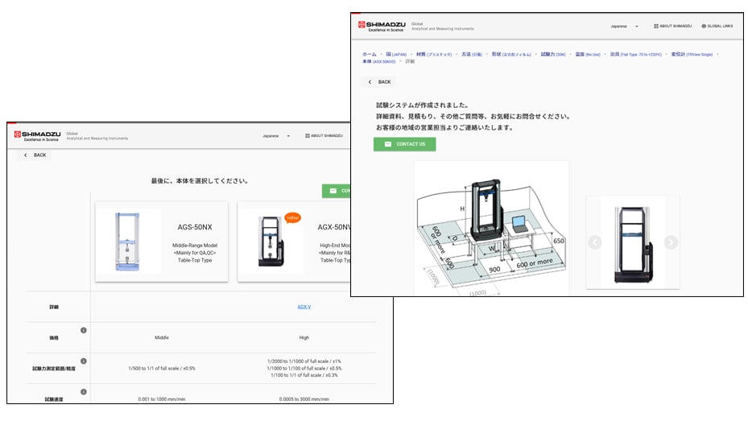Image resolution: width=748 pixels, height=442 pixels.
Task: Click green CONTACT US button
Action: pos(404,144)
